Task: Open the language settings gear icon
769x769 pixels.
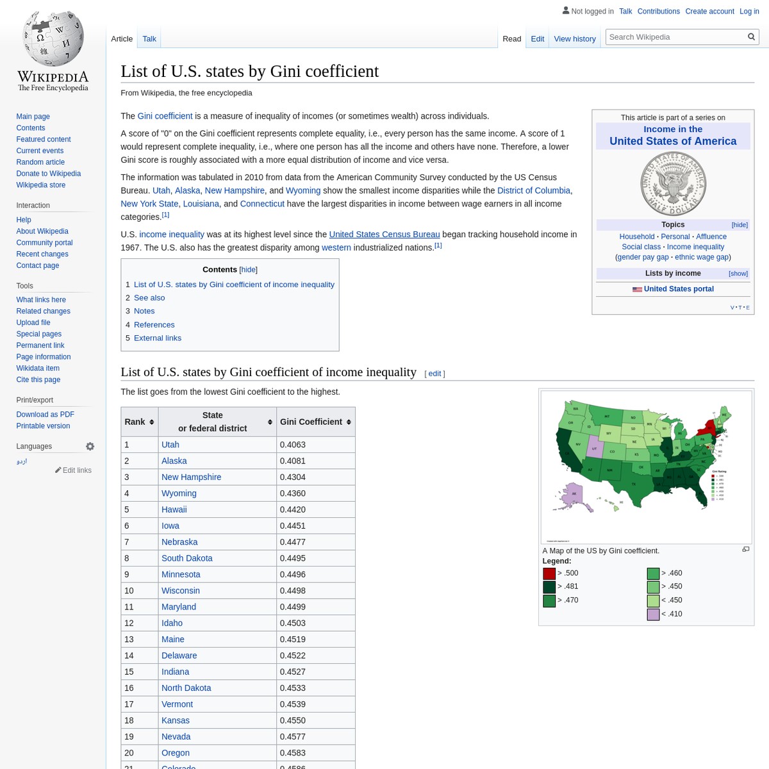Action: [x=90, y=446]
